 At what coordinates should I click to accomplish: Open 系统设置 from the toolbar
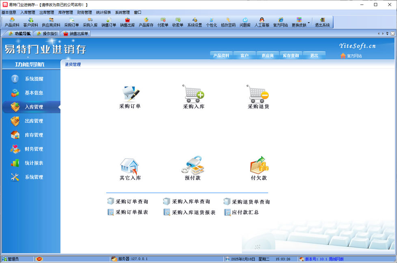(194, 22)
